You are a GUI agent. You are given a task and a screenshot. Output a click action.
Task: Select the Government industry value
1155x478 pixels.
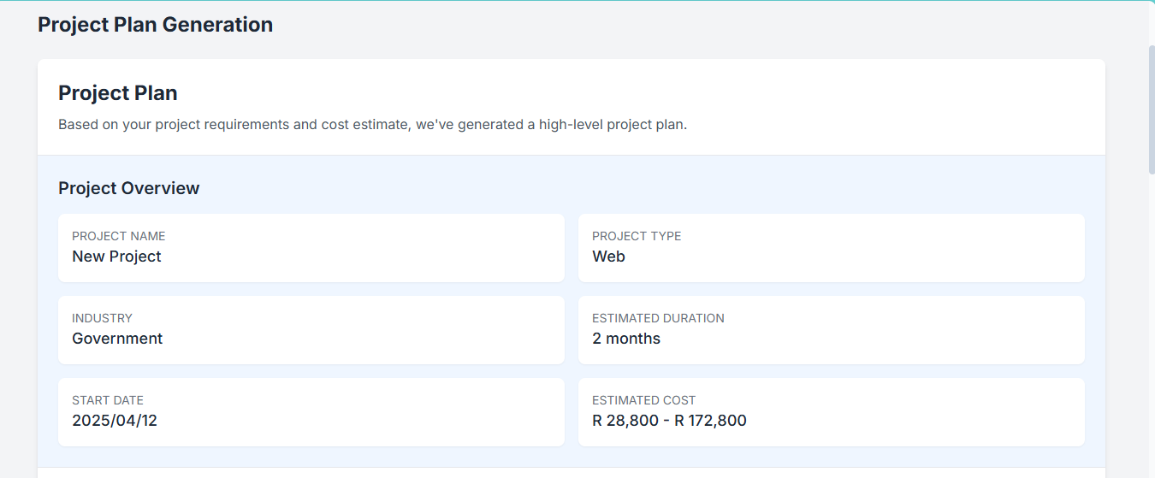(x=117, y=339)
